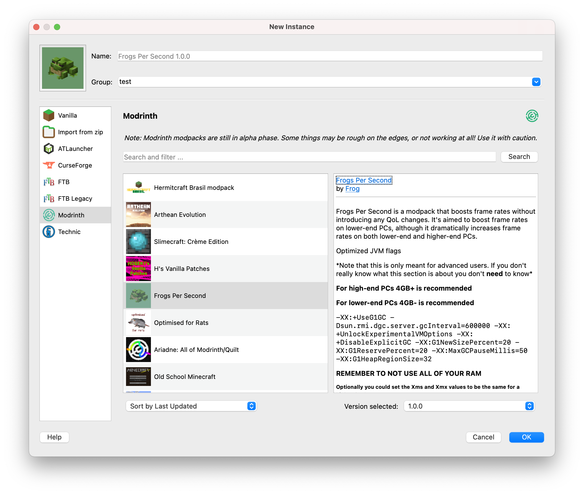Open the Technic platform icon
This screenshot has width=584, height=495.
click(49, 231)
